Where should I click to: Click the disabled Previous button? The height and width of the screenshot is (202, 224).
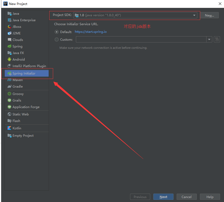(x=140, y=197)
